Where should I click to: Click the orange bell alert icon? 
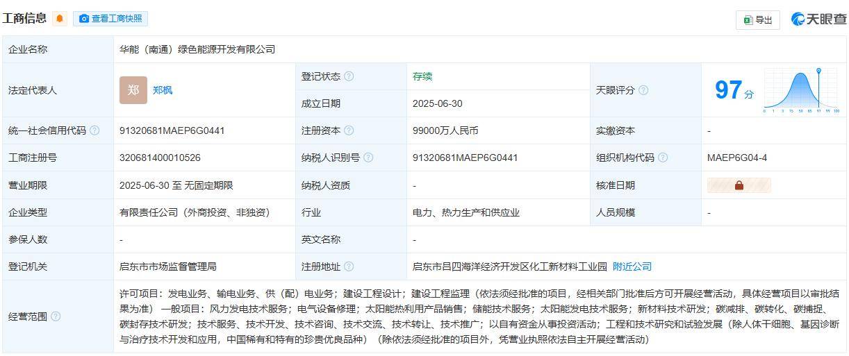tap(60, 19)
